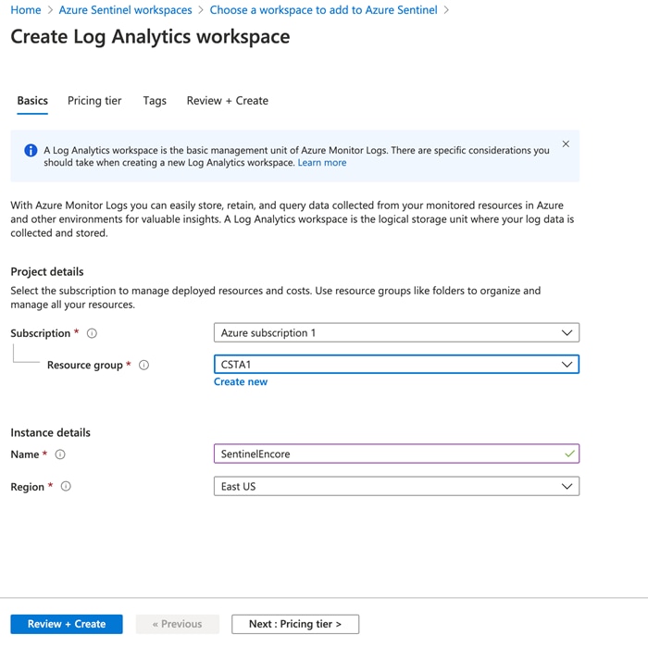Image resolution: width=648 pixels, height=647 pixels.
Task: Click the Home breadcrumb link
Action: coord(26,10)
